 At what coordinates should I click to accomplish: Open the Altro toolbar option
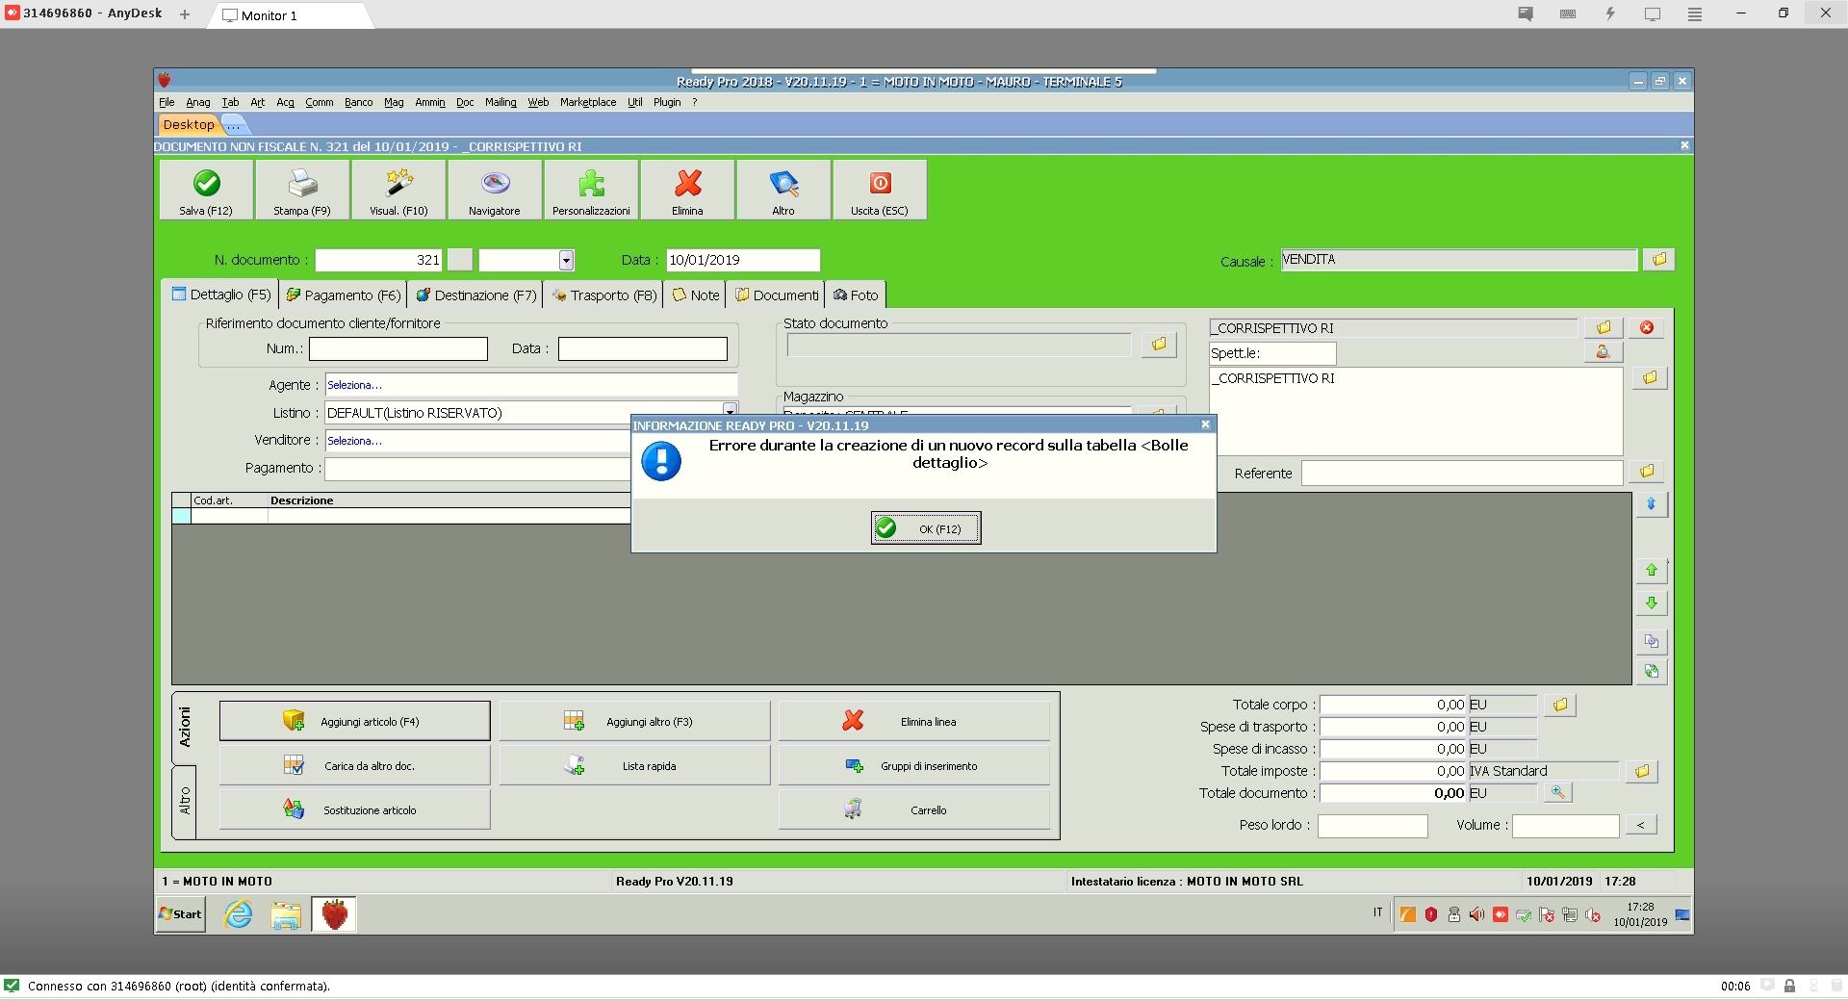click(783, 191)
